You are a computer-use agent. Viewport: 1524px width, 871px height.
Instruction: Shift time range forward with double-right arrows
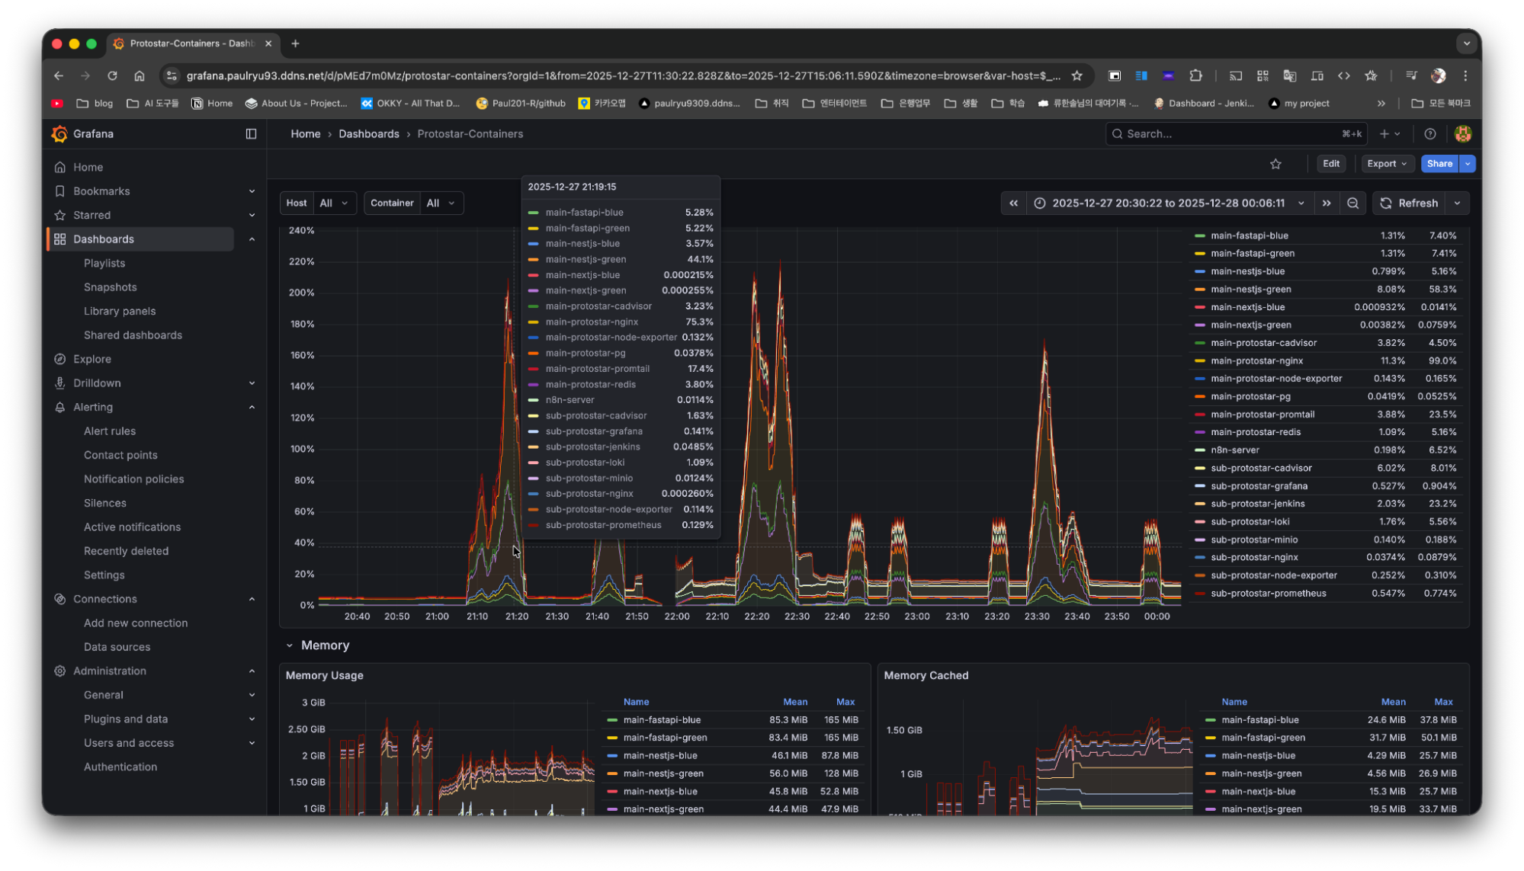click(x=1327, y=203)
